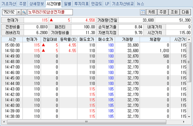The width and height of the screenshot is (193, 126).
Task: Select the 14:46:00 time row
Action: pos(94,73)
